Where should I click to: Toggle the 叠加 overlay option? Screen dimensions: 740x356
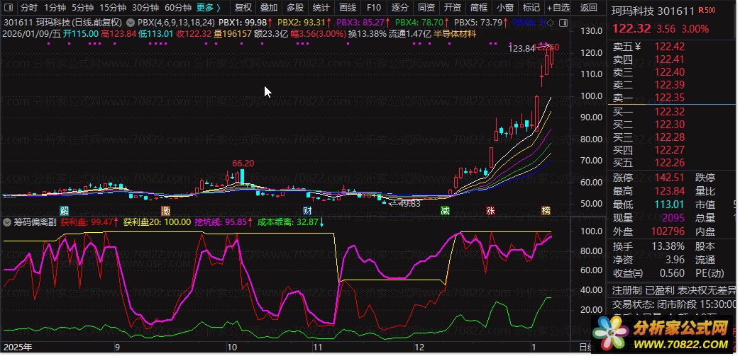269,8
